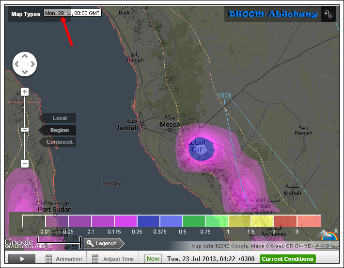This screenshot has width=344, height=268.
Task: Open the Animation settings
Action: tap(63, 259)
